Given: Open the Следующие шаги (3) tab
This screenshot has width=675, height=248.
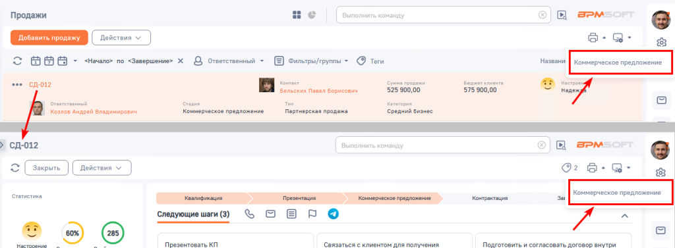Looking at the screenshot, I should click(193, 214).
